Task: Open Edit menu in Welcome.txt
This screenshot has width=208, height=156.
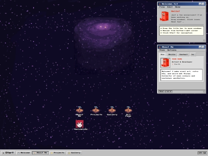Action: click(170, 7)
